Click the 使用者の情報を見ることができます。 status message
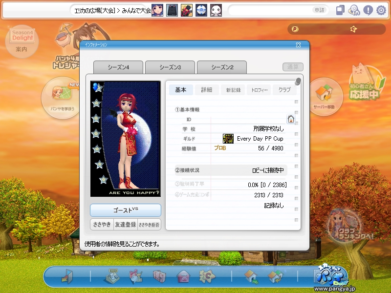This screenshot has height=293, width=391. tap(122, 244)
